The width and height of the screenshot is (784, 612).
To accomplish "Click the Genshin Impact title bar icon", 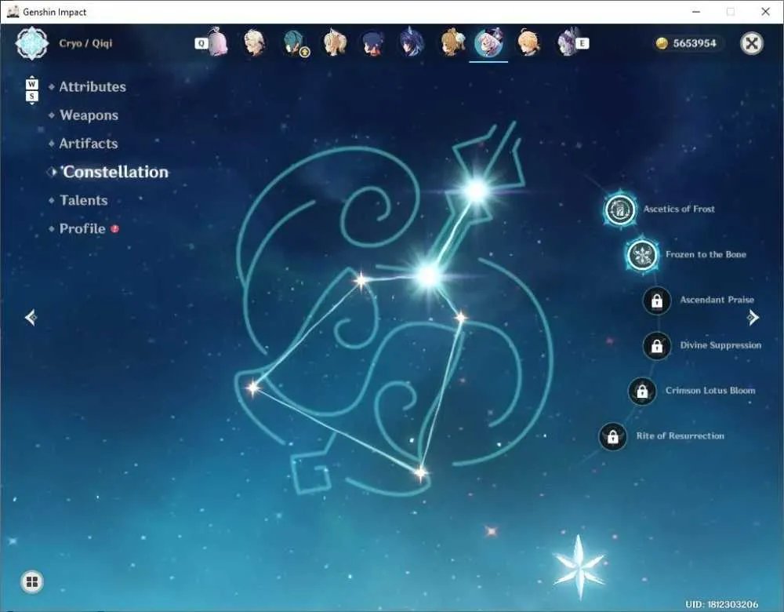I will pyautogui.click(x=13, y=12).
